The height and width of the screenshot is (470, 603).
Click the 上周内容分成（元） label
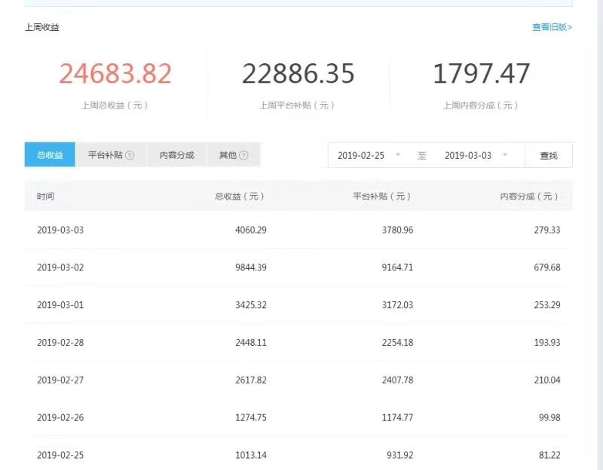click(481, 105)
